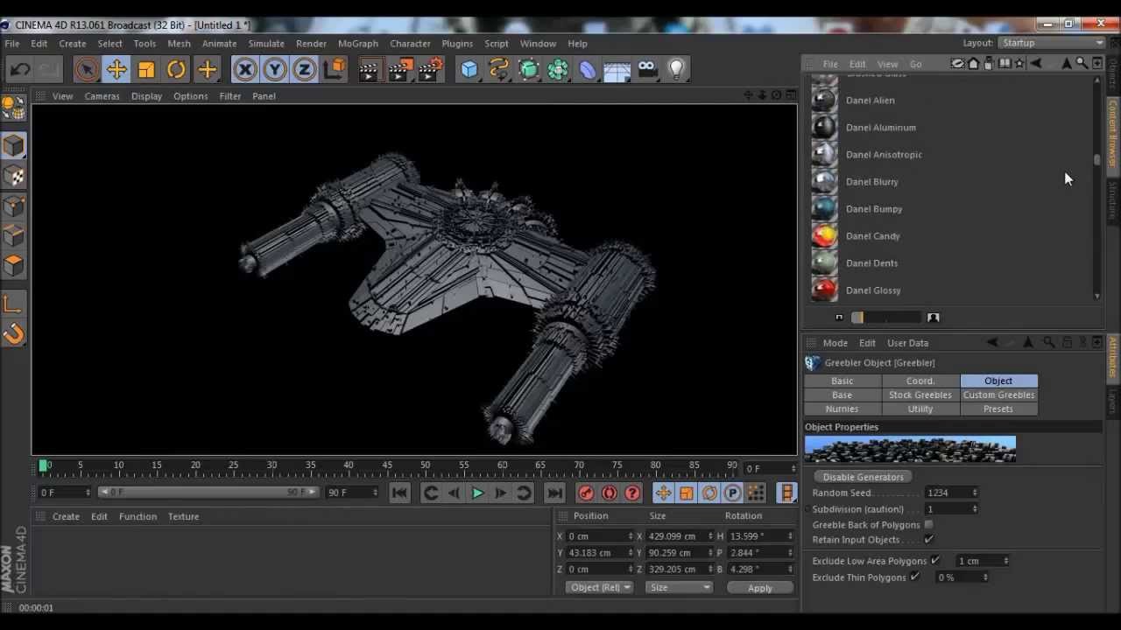Add a Light object

pos(676,69)
